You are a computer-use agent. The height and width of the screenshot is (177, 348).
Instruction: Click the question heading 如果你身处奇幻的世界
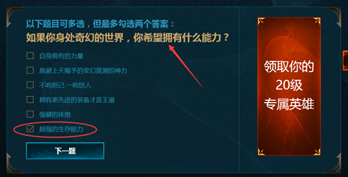pos(75,38)
